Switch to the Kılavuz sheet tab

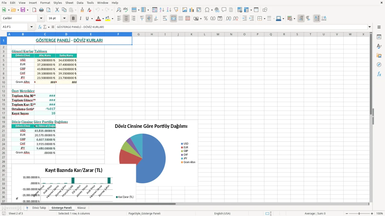[81, 208]
